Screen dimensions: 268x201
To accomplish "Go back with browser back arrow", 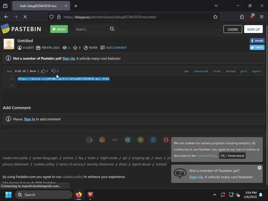I will (6, 17).
